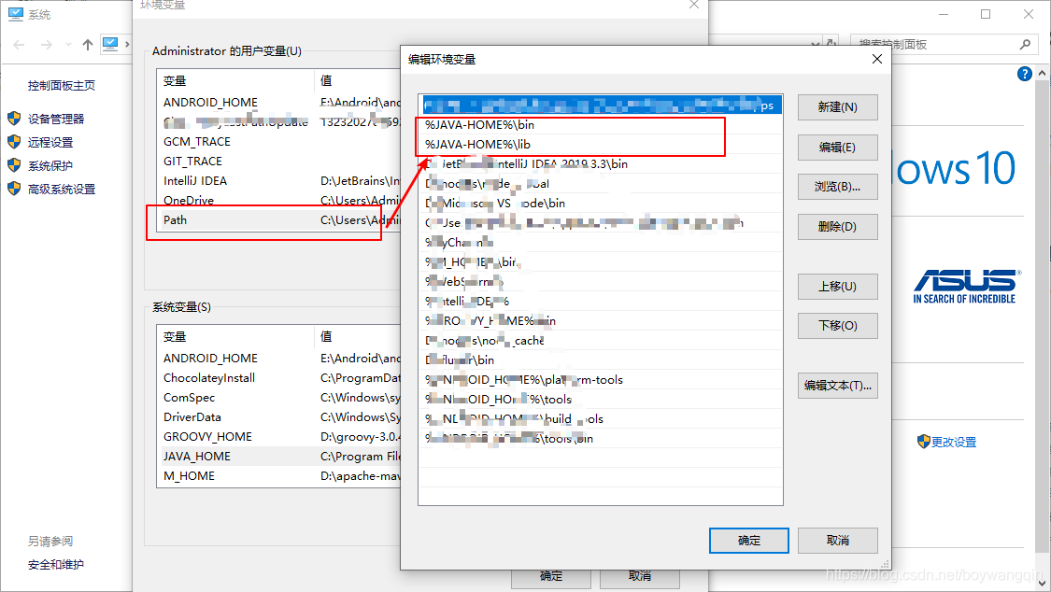Close the 环境变量 dialog
Viewport: 1051px width, 592px height.
(x=694, y=5)
